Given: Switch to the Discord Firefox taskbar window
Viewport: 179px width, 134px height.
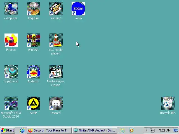Looking at the screenshot, I should 50,130.
